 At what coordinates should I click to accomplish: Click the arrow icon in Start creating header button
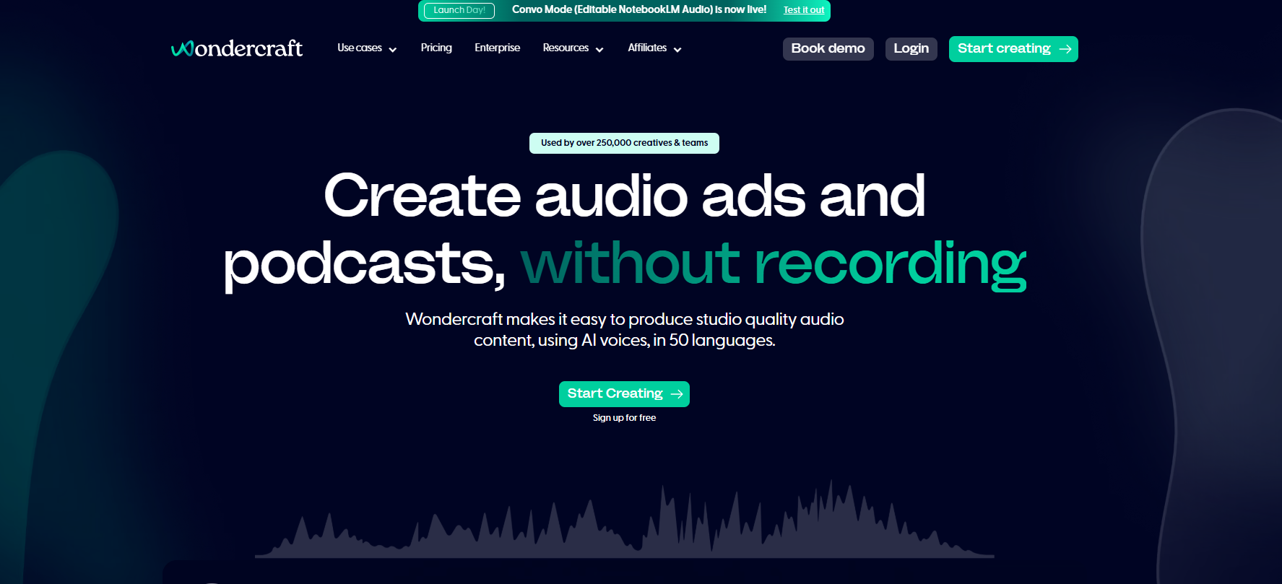[x=1065, y=49]
